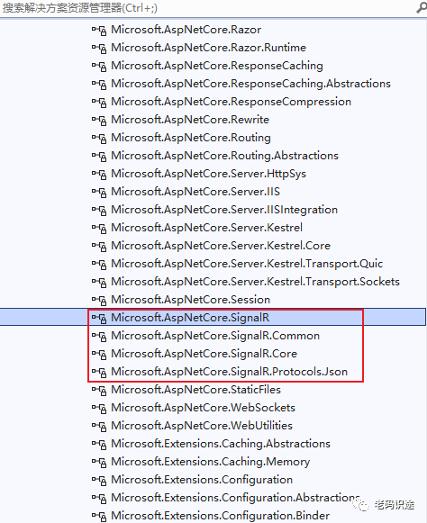Select Microsoft.AspNetCore.ResponseCaching reference
The image size is (427, 523).
point(217,66)
